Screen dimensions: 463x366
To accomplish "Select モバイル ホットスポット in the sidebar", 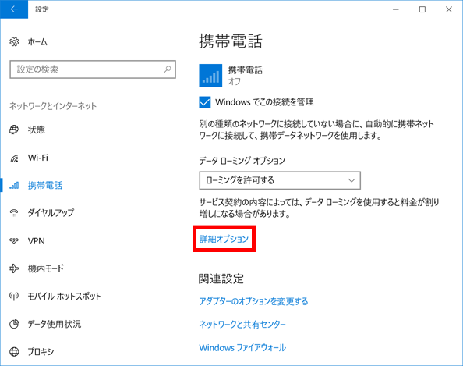I will 65,296.
